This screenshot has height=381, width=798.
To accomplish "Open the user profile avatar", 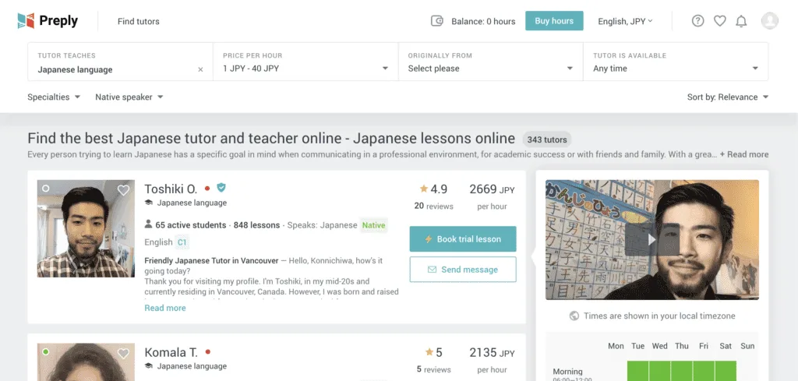I will click(x=769, y=21).
